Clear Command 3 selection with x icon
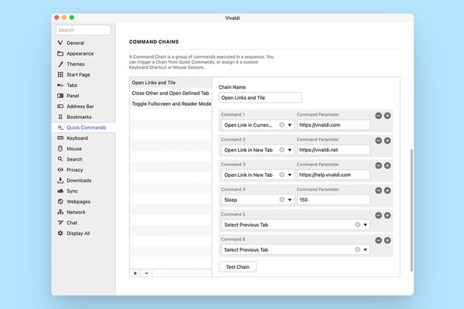 (x=281, y=175)
